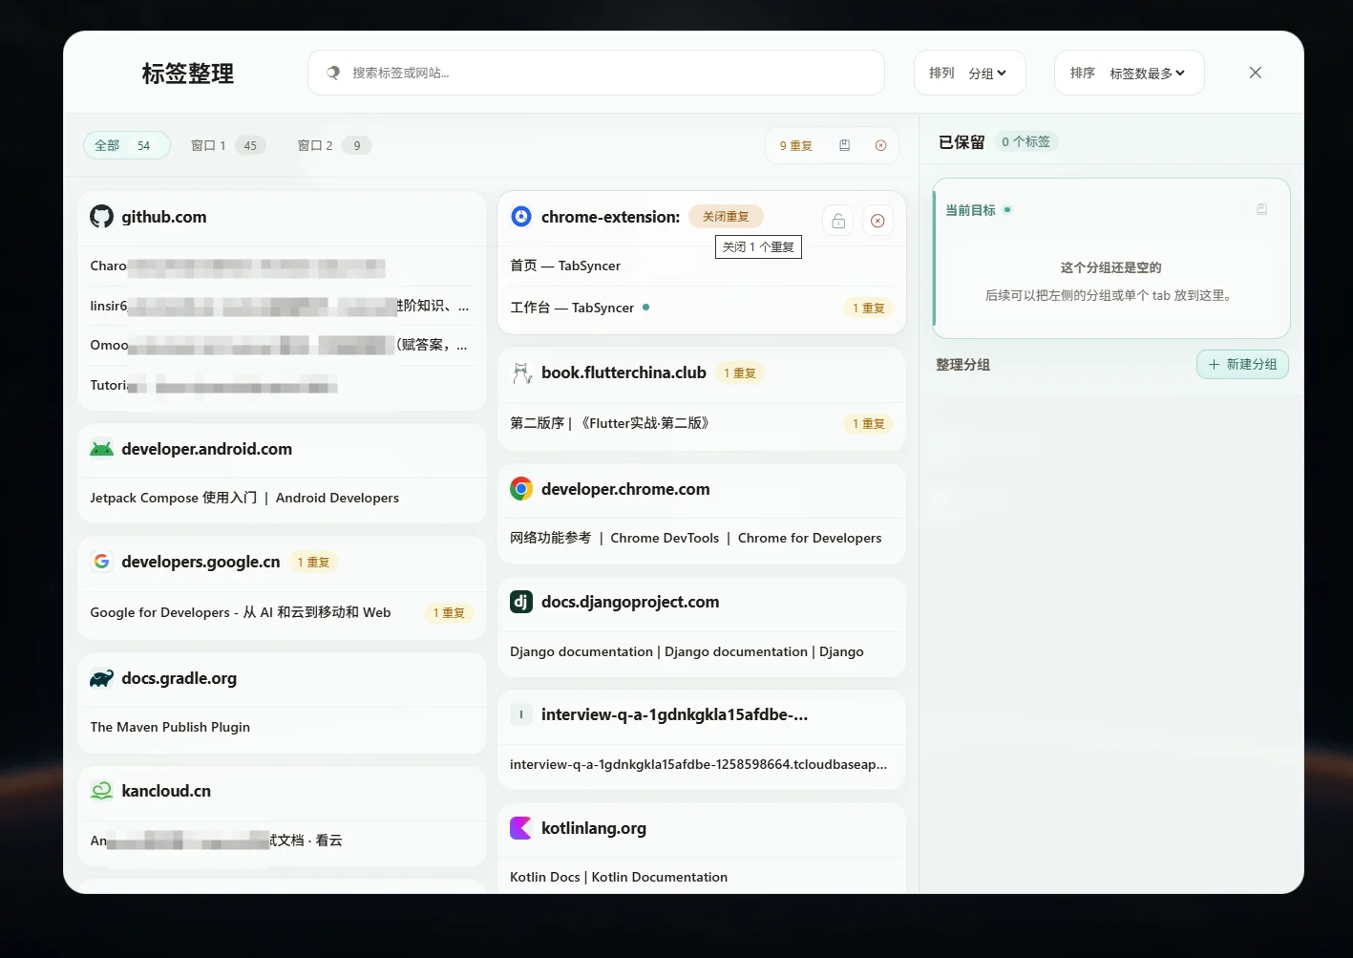Open the 排列 分组 dropdown
Viewport: 1353px width, 958px height.
coord(970,73)
